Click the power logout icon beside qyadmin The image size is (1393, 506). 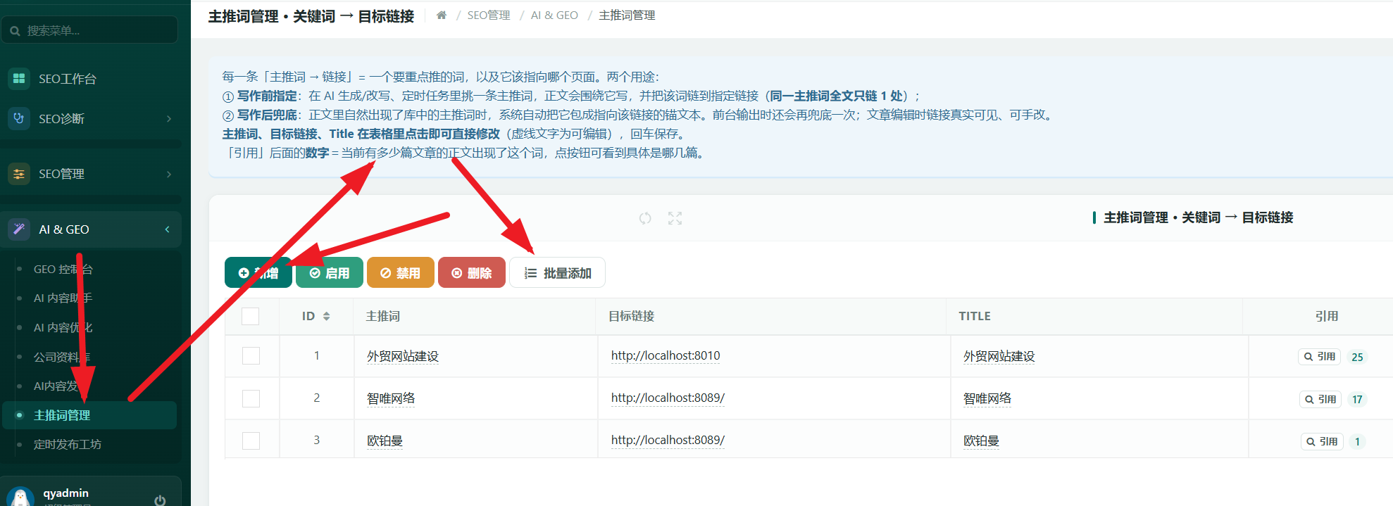[x=160, y=500]
